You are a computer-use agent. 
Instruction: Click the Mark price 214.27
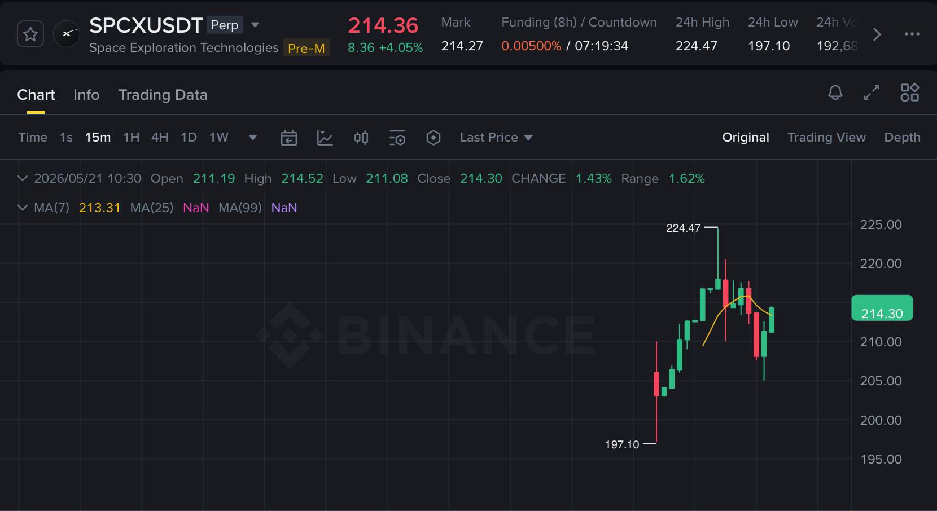pos(462,46)
